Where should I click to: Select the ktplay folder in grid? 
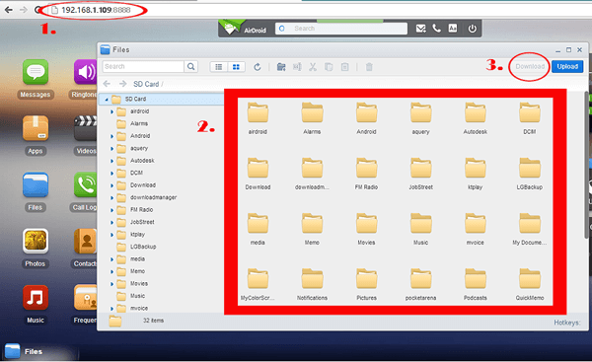pos(476,174)
